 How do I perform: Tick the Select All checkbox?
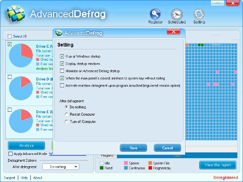point(10,36)
